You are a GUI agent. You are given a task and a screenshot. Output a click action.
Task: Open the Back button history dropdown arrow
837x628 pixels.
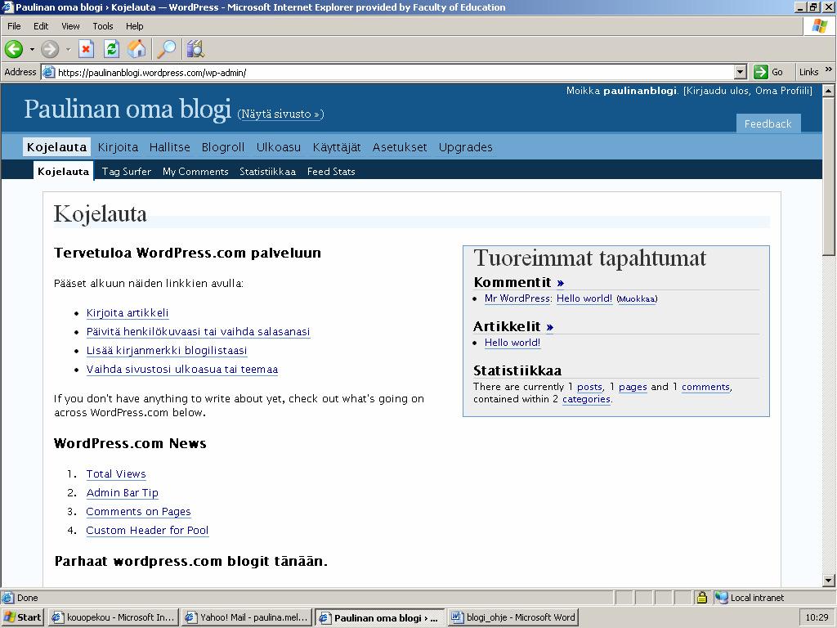[32, 50]
